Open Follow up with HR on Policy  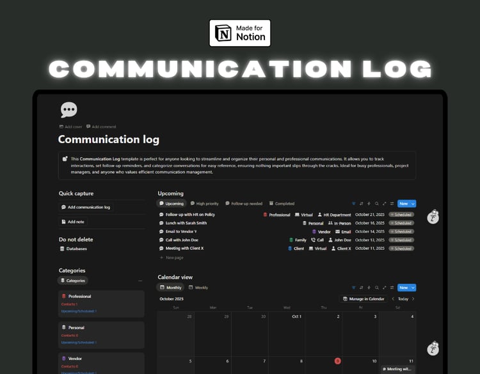pos(190,215)
